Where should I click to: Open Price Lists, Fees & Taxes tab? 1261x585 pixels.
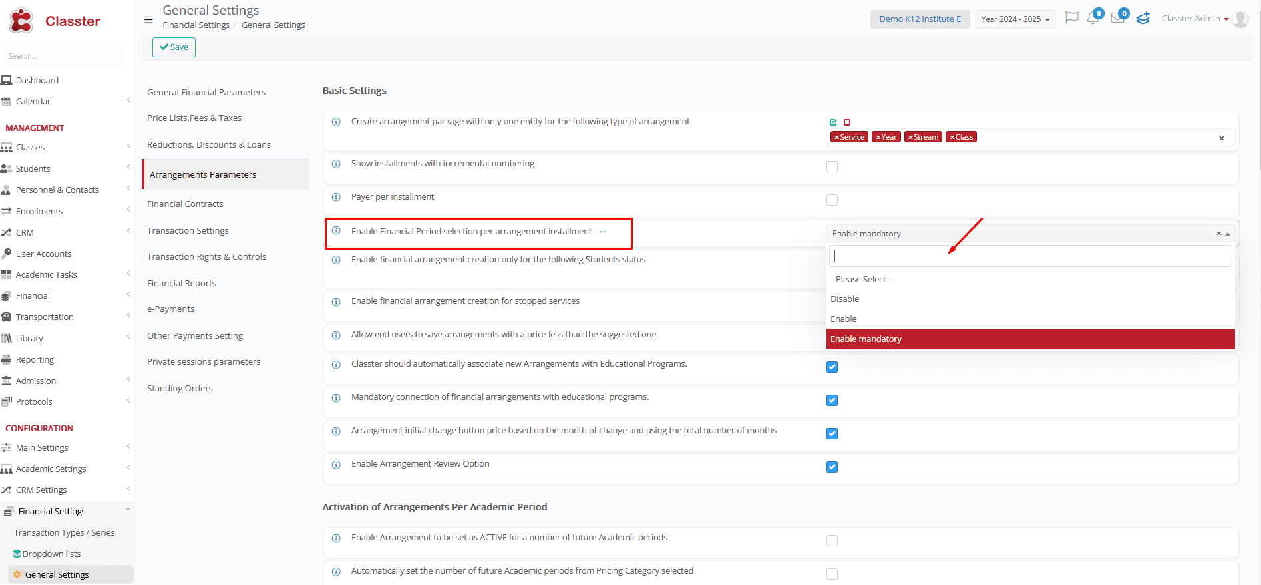pos(194,118)
